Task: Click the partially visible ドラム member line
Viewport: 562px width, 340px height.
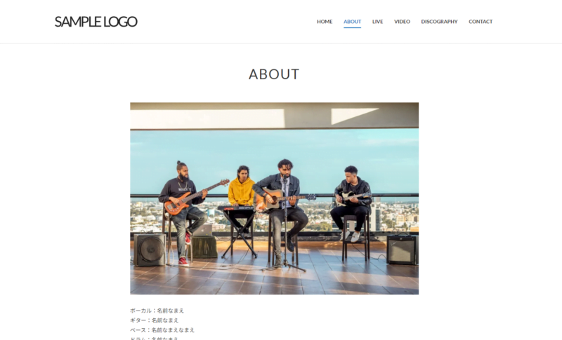Action: click(155, 338)
